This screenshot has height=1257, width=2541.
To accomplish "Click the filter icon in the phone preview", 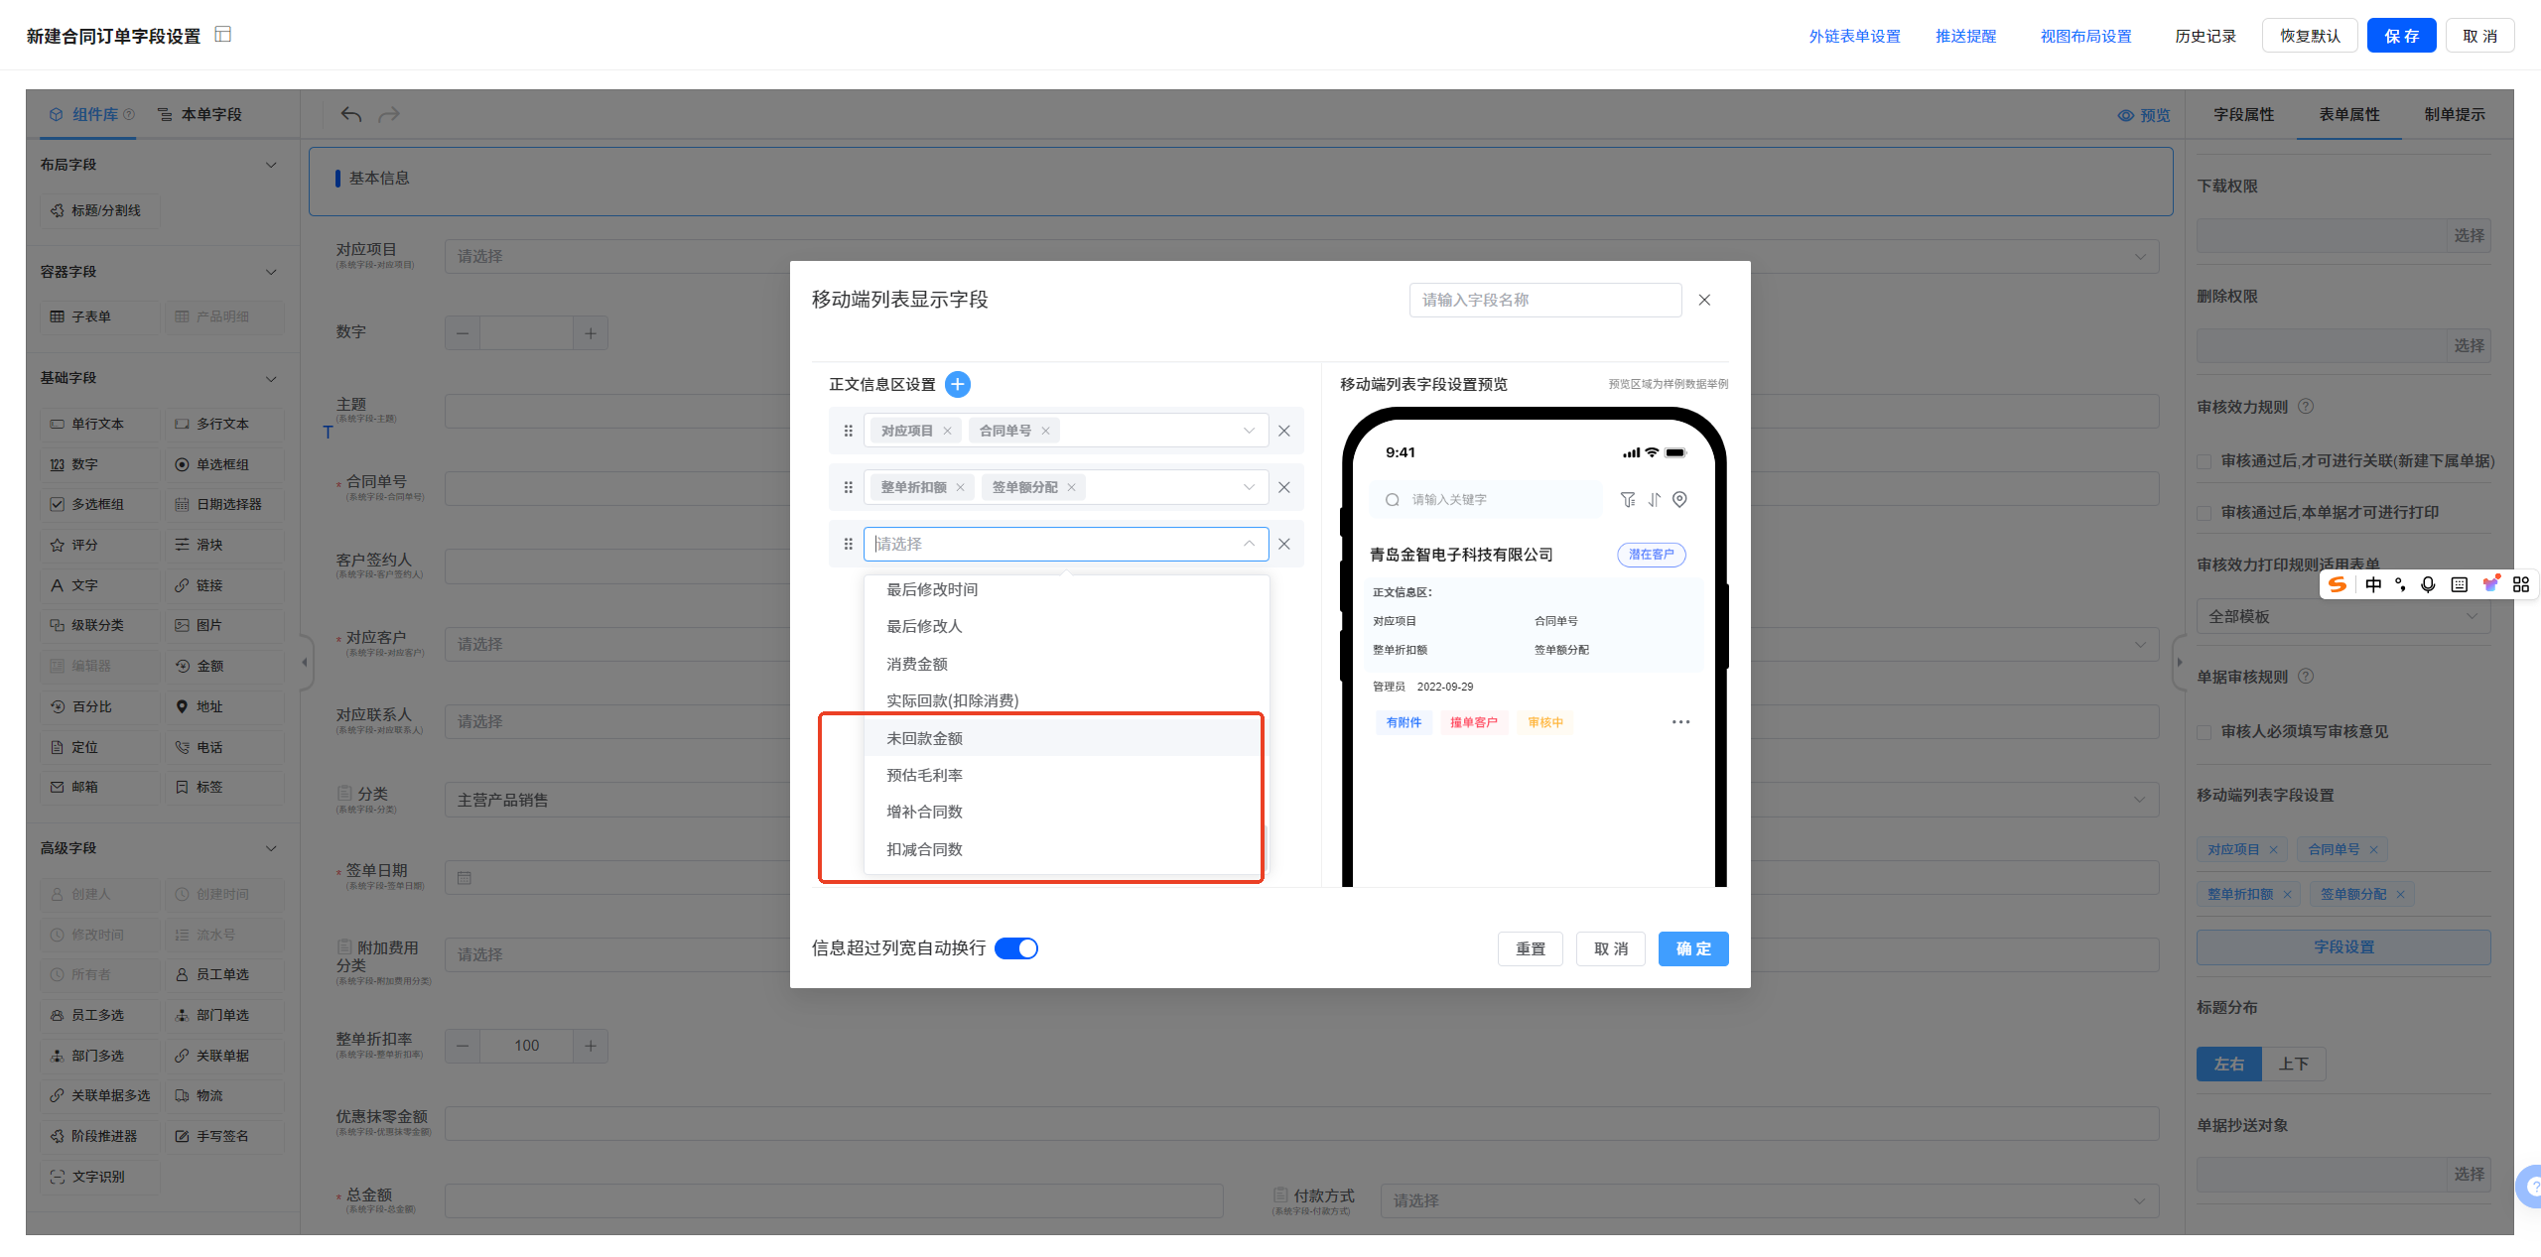I will click(x=1627, y=500).
